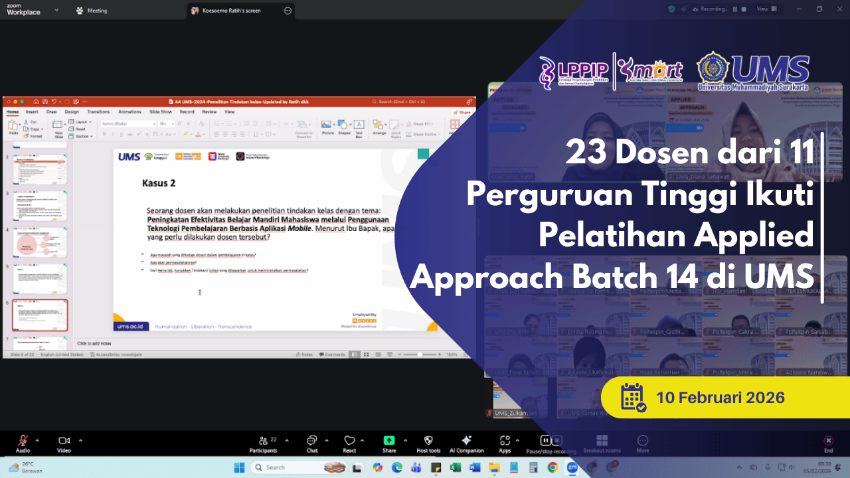The height and width of the screenshot is (478, 850).
Task: Expand audio options arrow next to Audio
Action: 37,439
